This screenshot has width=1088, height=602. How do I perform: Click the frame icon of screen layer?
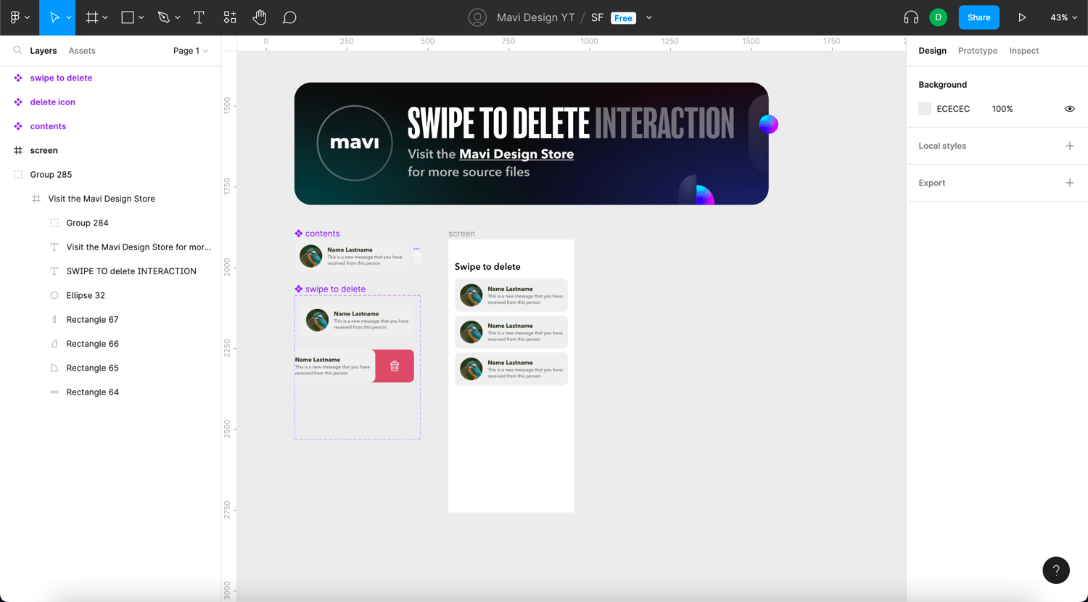point(18,150)
